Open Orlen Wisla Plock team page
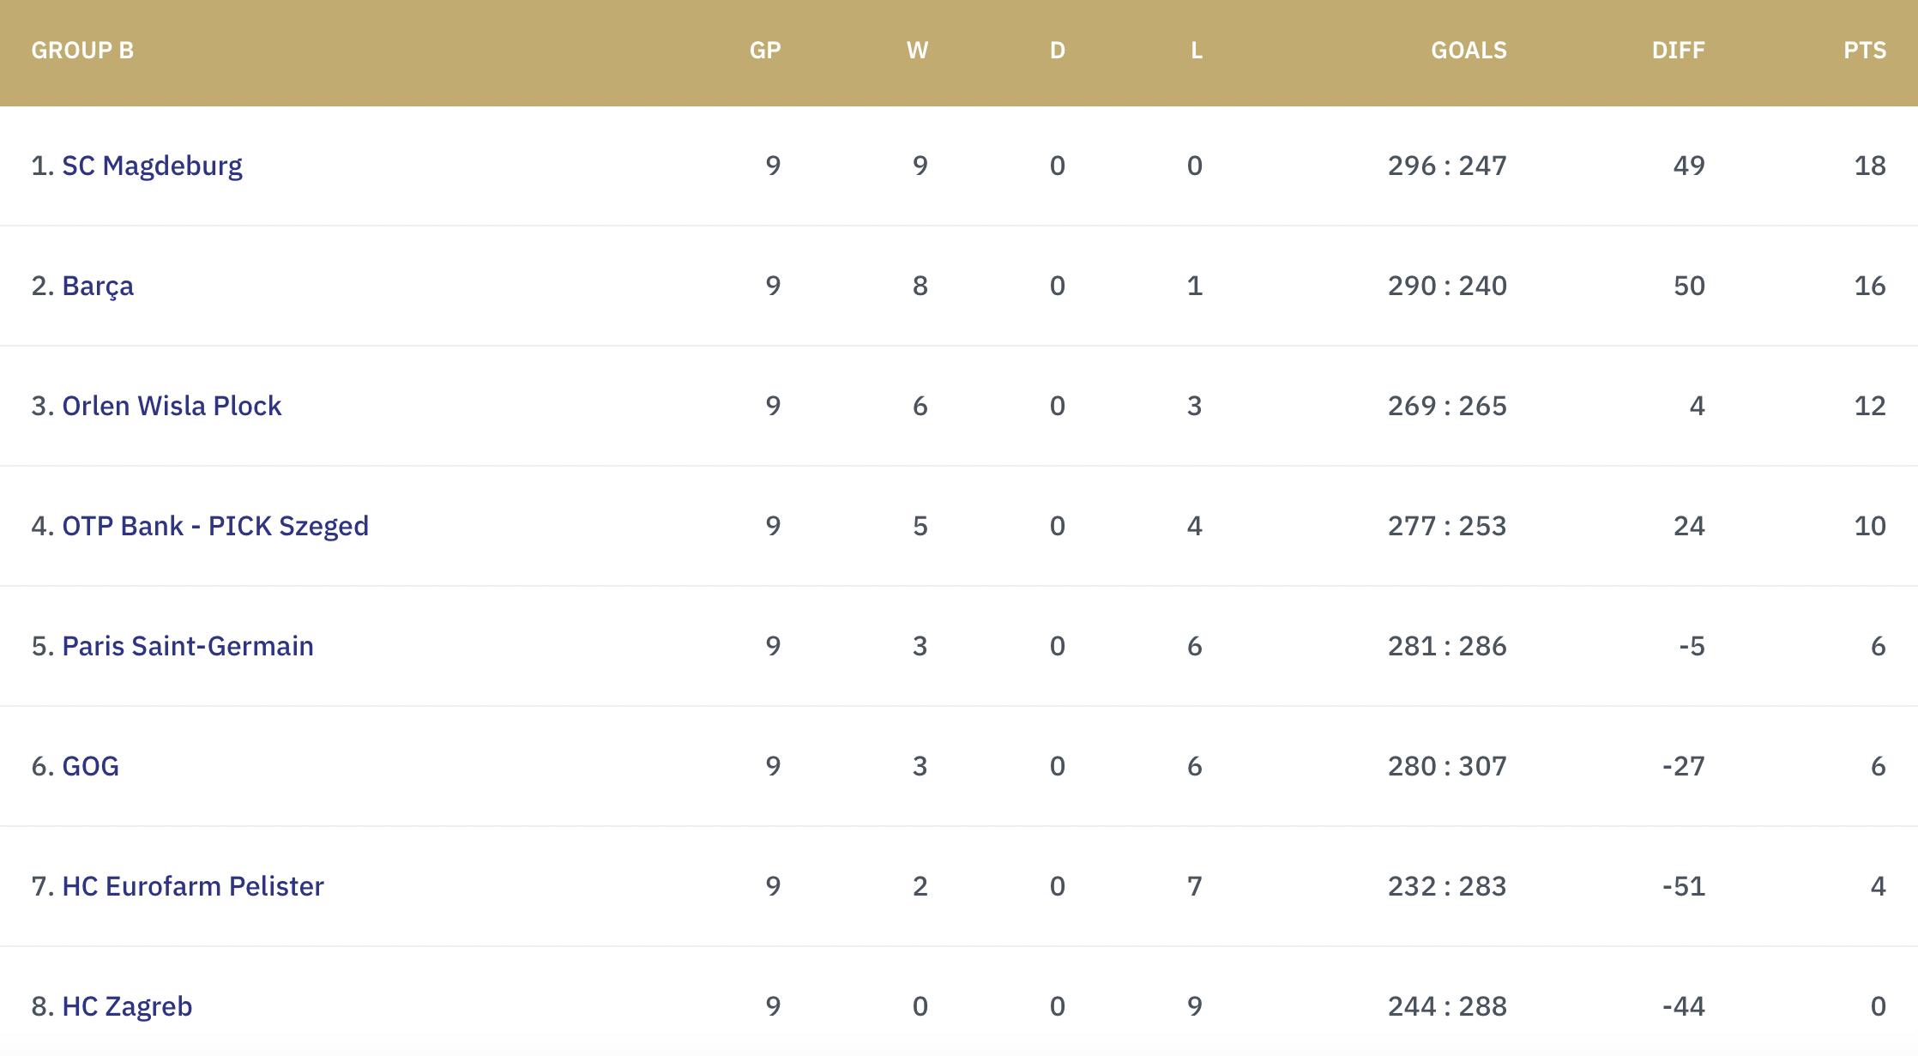The width and height of the screenshot is (1918, 1056). pos(172,406)
